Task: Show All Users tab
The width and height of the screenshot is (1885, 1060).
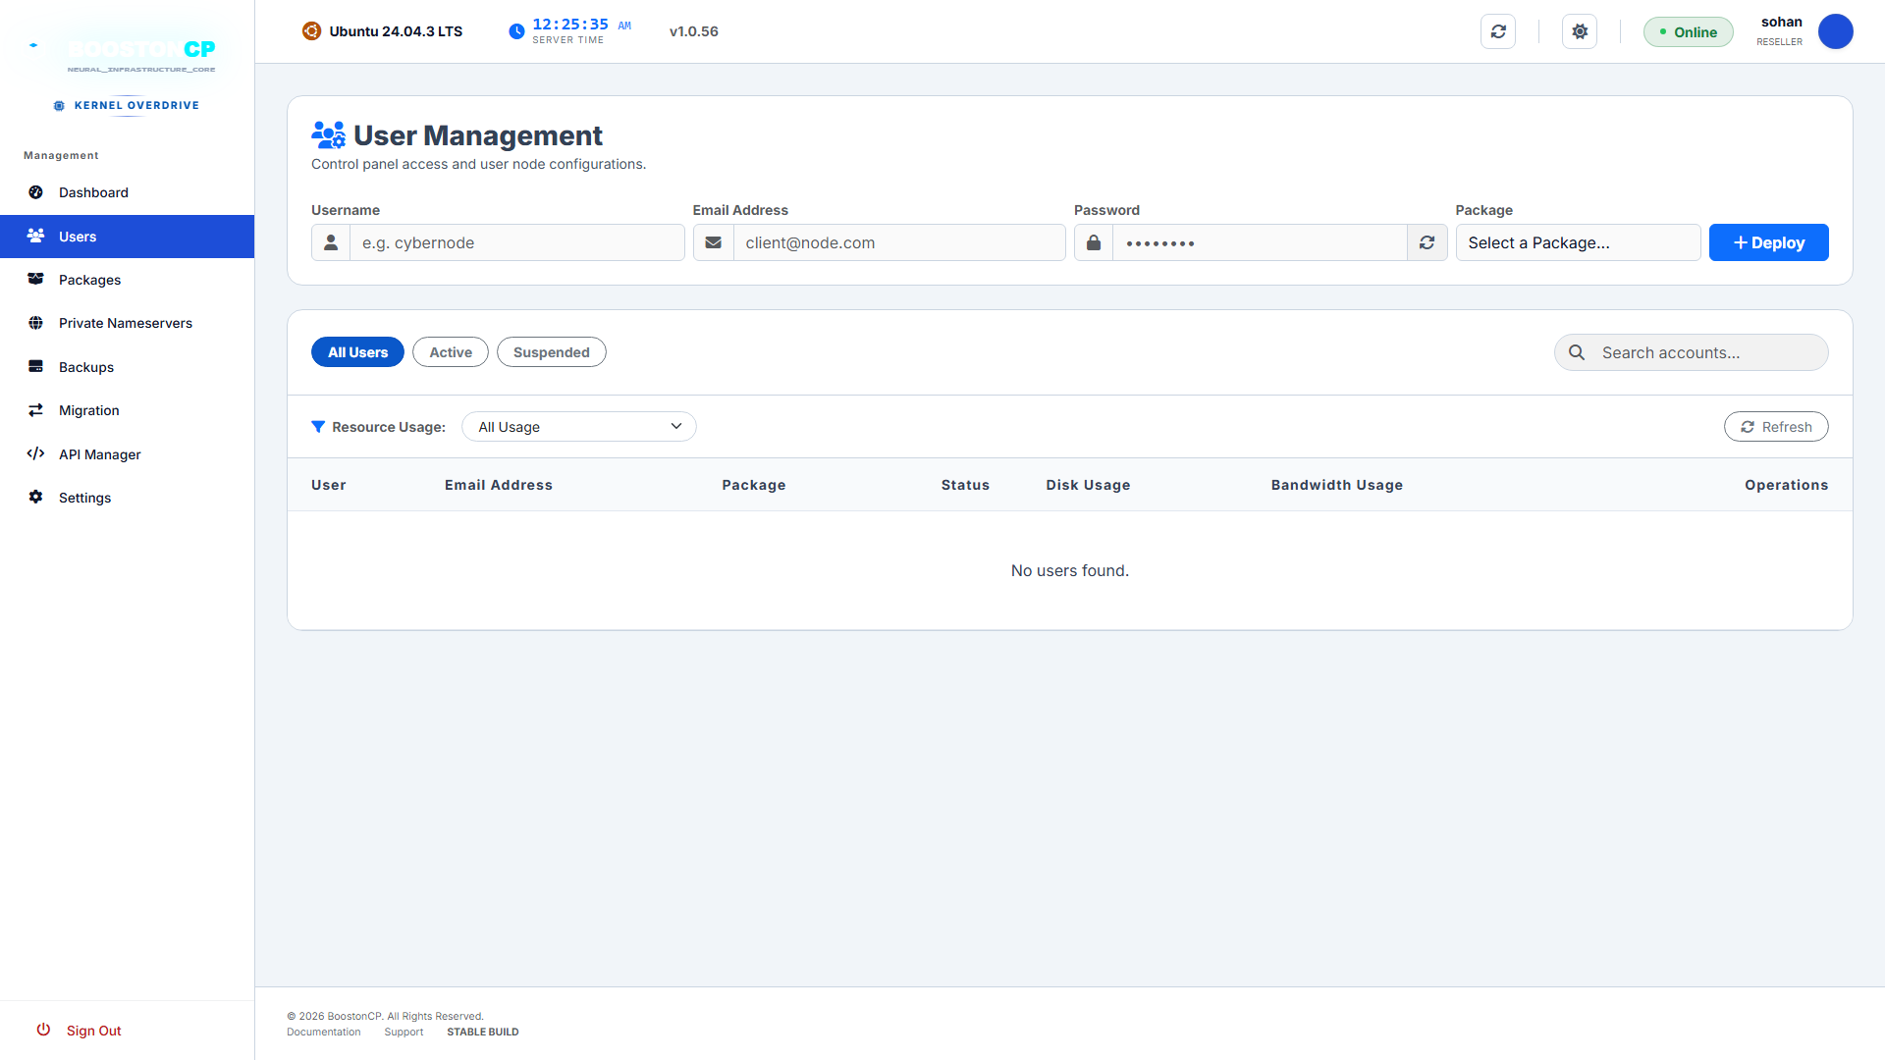Action: tap(357, 352)
